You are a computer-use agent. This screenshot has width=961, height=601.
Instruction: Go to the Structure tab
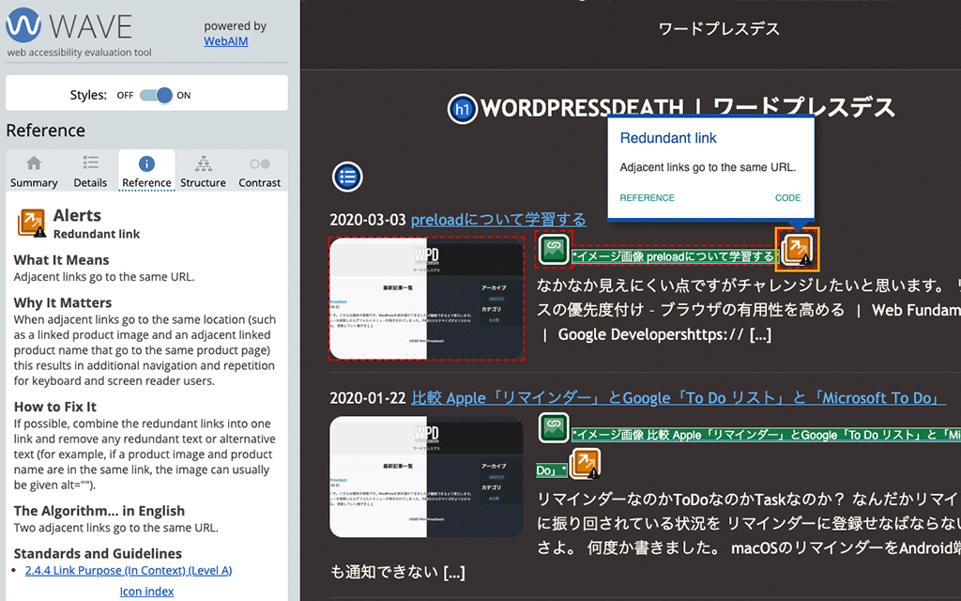203,171
